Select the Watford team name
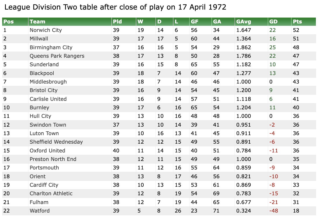318x216 pixels. click(x=40, y=211)
